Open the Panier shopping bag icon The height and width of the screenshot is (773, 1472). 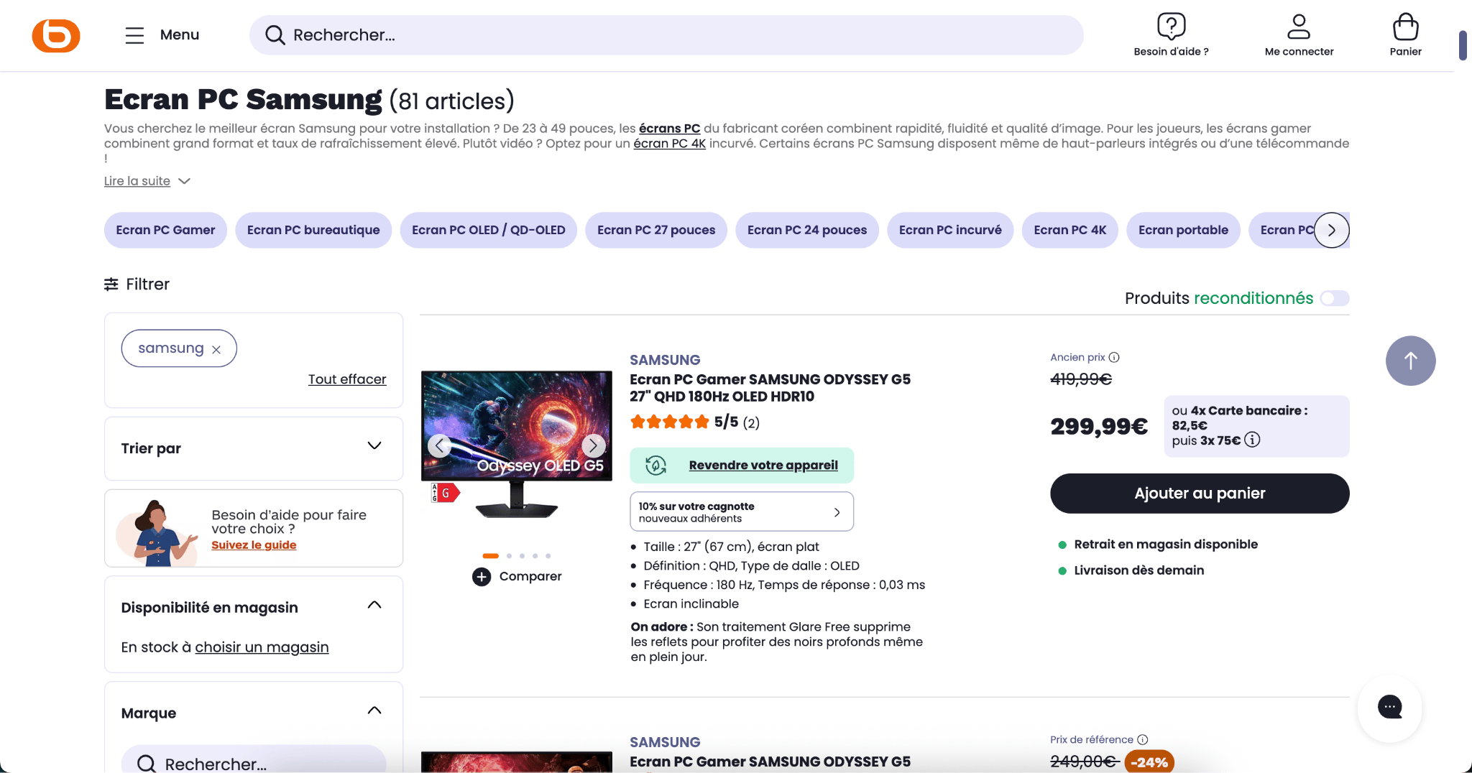point(1405,27)
